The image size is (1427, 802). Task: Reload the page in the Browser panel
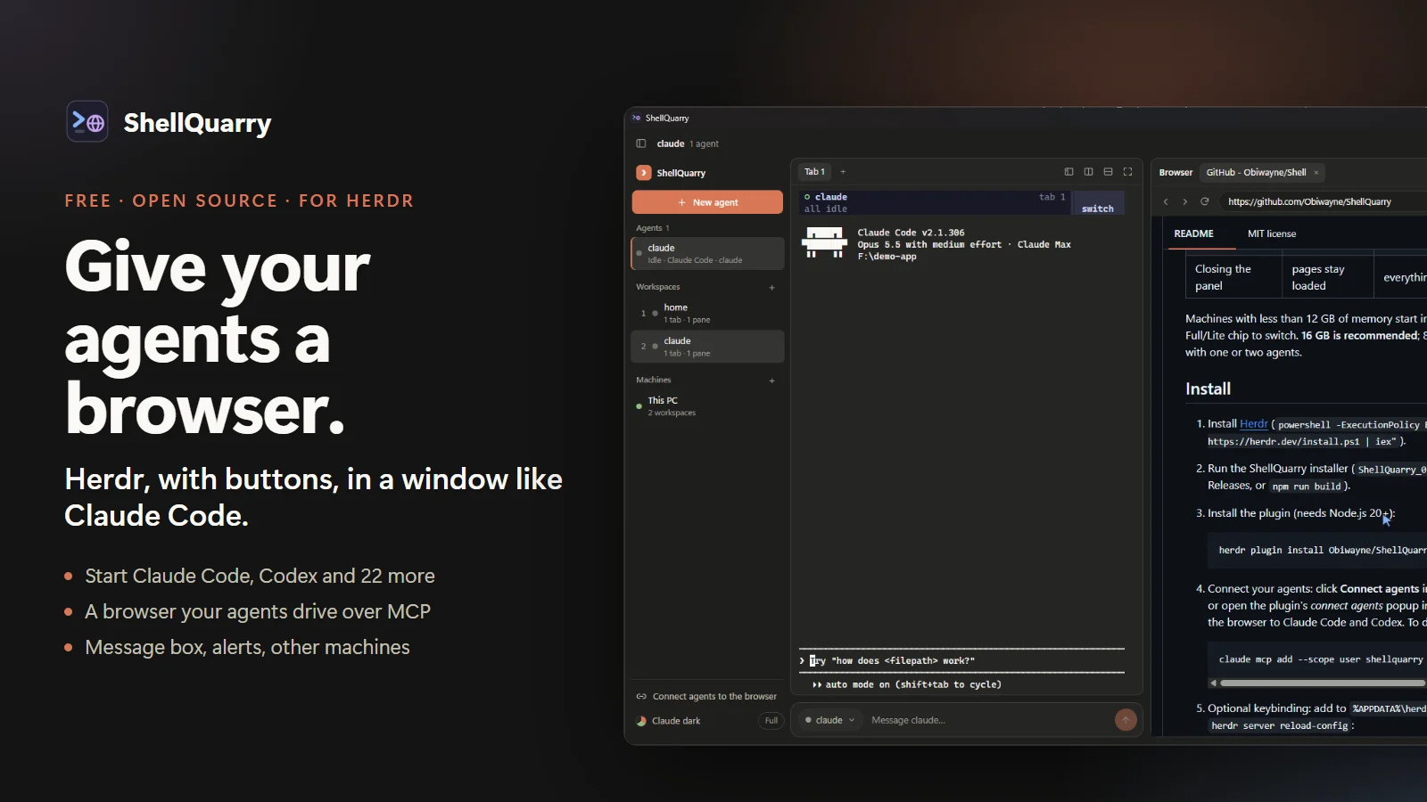[x=1205, y=201]
